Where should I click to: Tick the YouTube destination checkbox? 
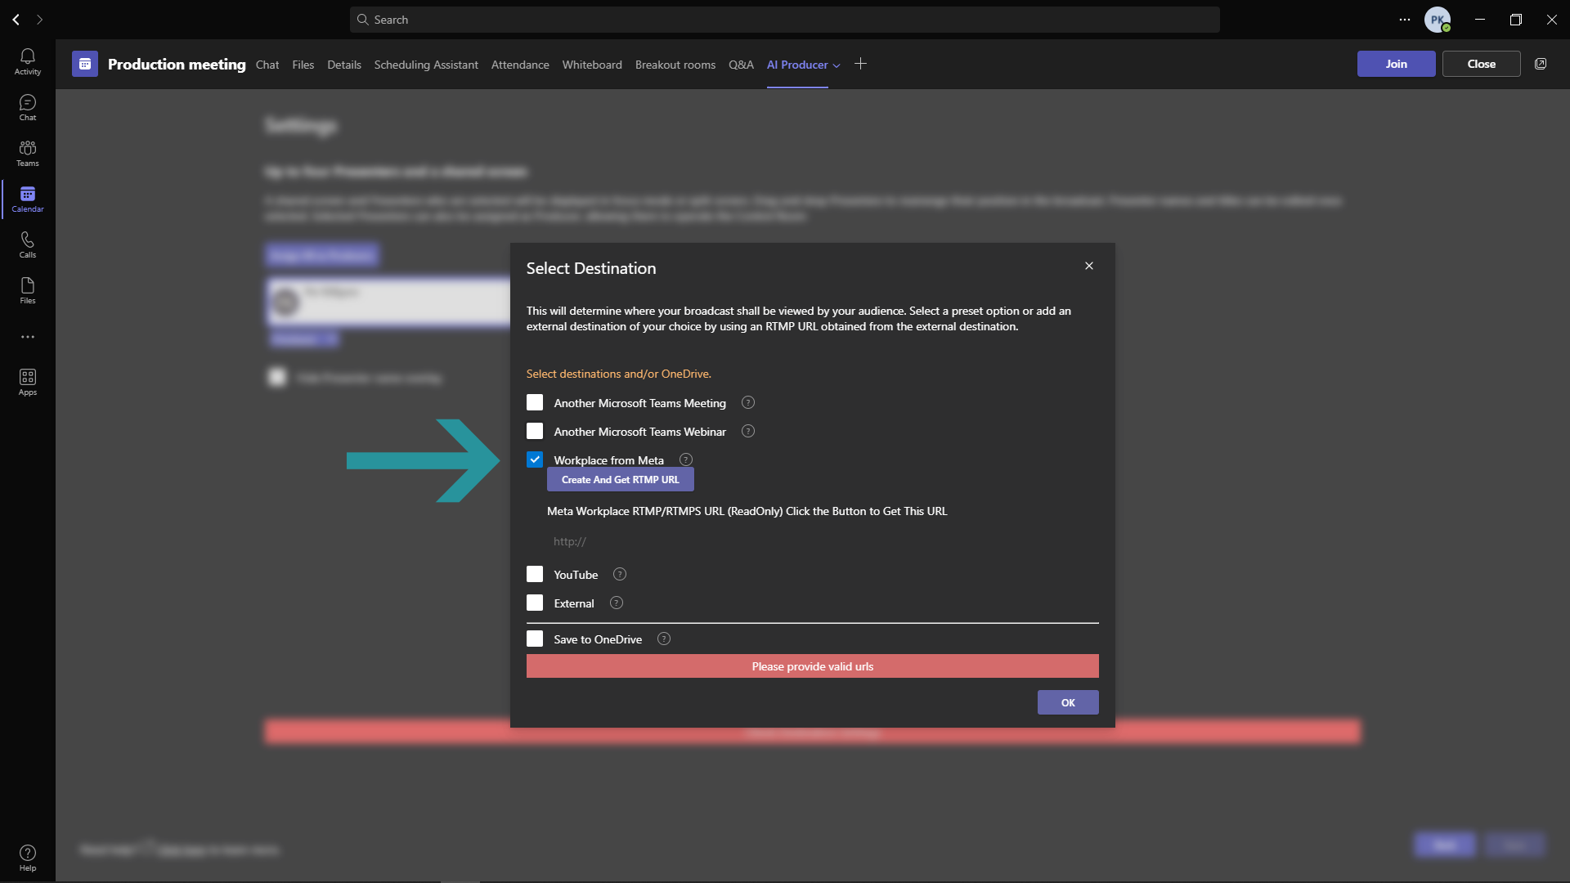coord(535,574)
